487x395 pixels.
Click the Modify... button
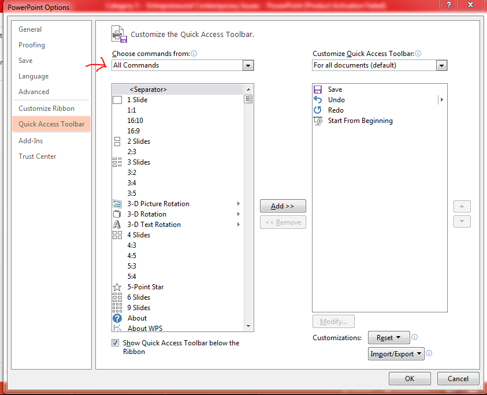333,322
